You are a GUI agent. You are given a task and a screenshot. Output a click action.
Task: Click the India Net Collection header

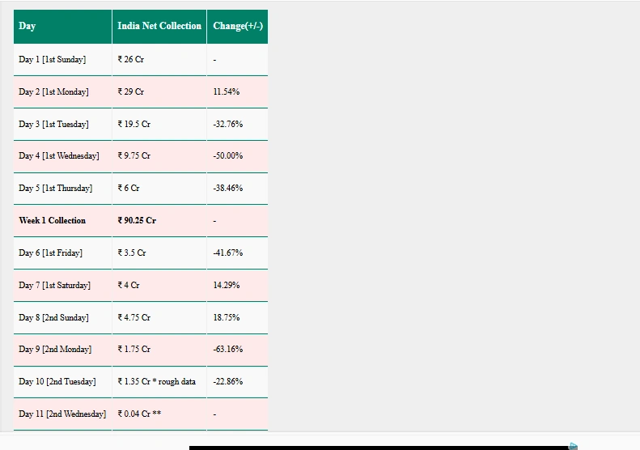[159, 27]
